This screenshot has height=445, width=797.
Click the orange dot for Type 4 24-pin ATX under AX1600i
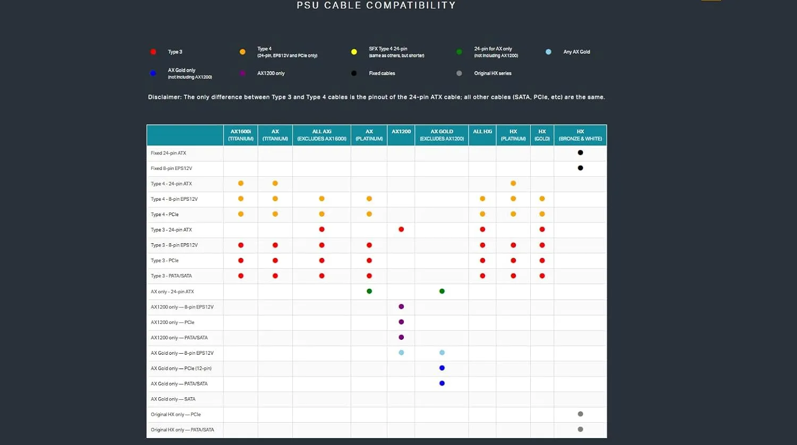coord(241,183)
